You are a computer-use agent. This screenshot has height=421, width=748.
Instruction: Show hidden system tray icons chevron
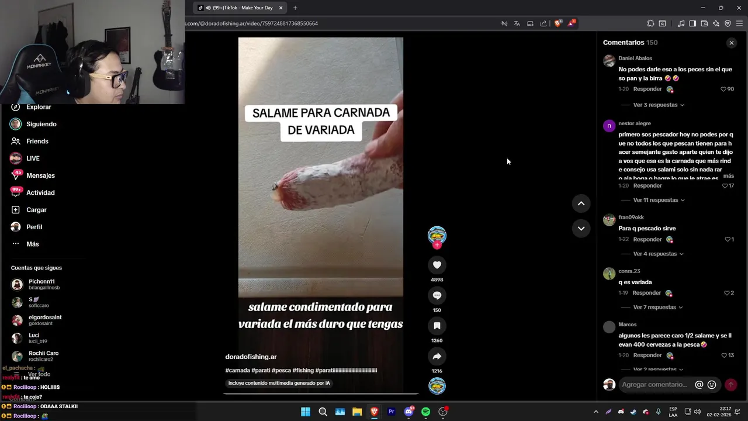tap(595, 412)
